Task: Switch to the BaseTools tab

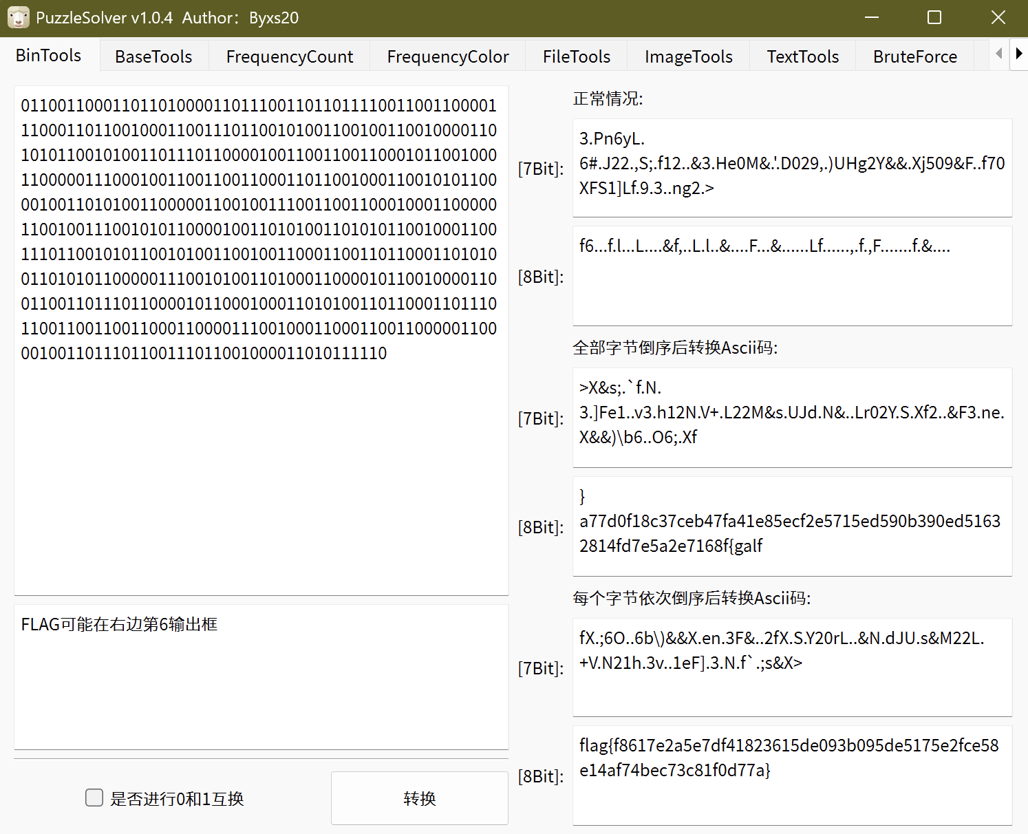Action: click(153, 56)
